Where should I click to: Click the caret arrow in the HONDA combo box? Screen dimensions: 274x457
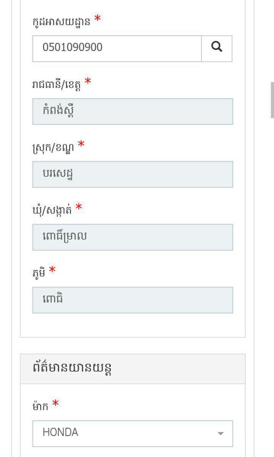tap(220, 434)
